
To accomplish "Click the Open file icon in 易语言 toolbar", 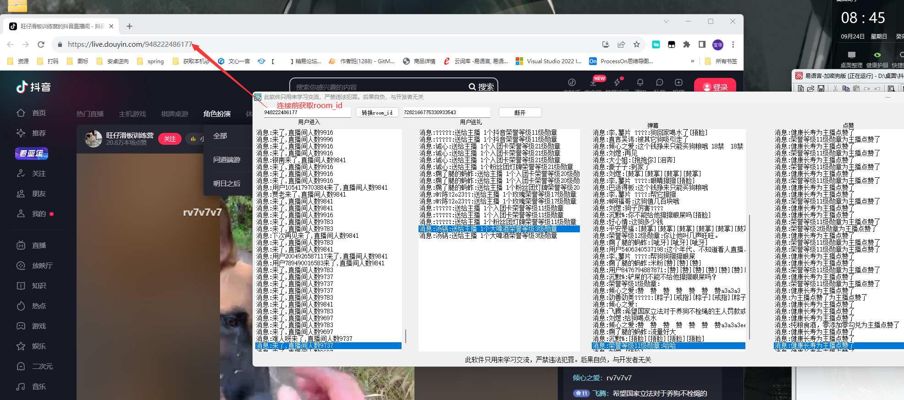I will tap(810, 88).
